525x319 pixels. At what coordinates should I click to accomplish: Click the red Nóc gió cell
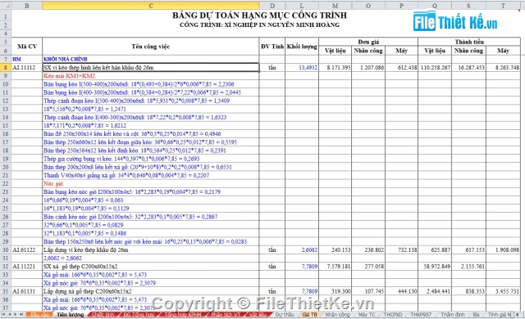coord(151,183)
